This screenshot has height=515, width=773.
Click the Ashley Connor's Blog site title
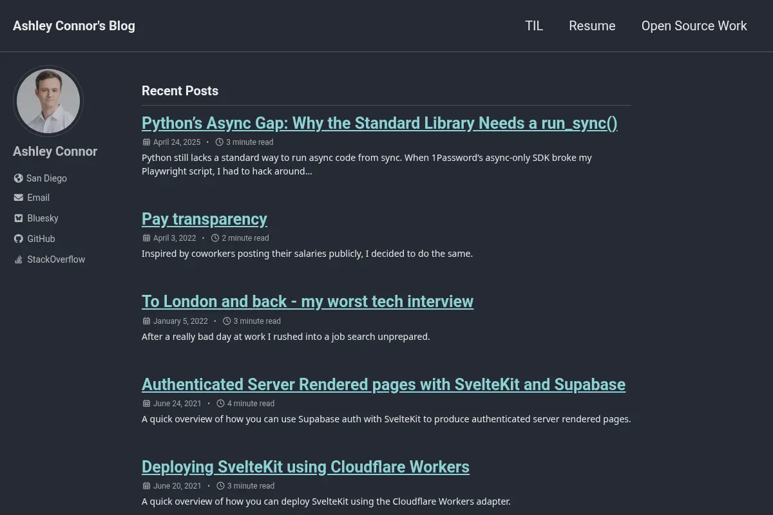(74, 26)
